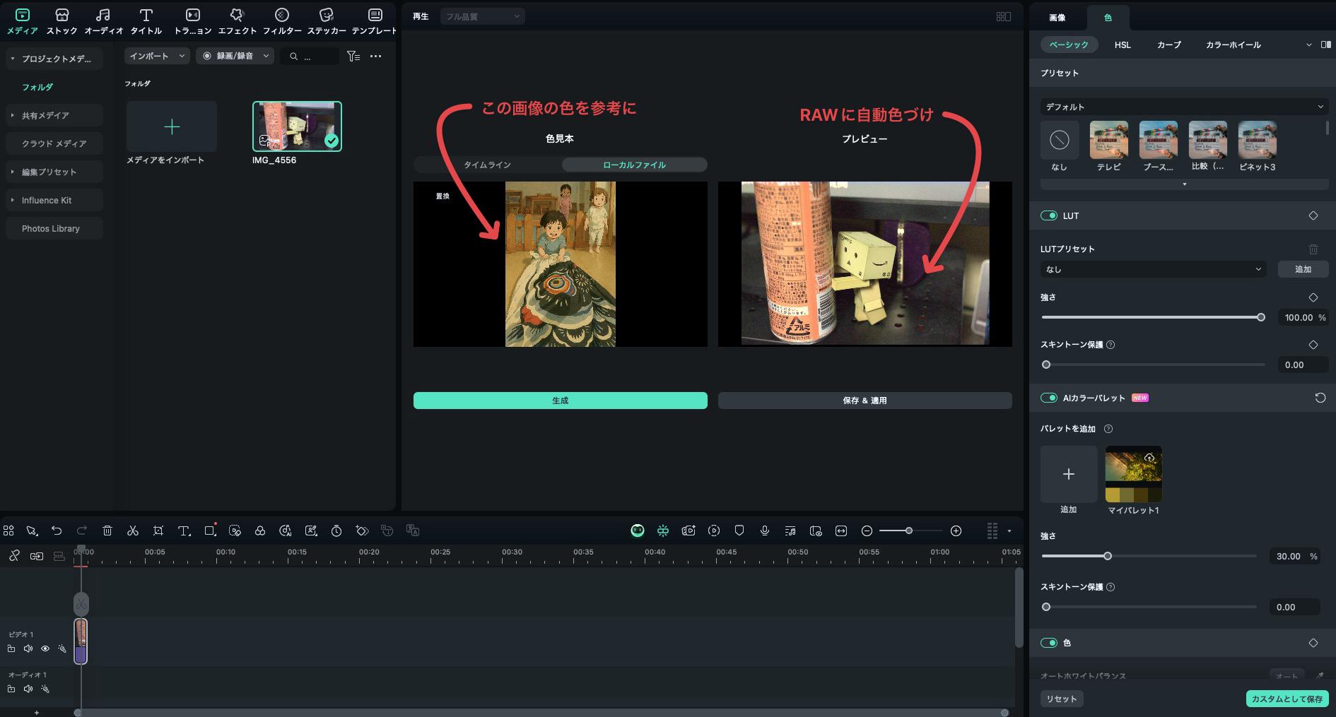
Task: Switch to the HSL tab
Action: [x=1123, y=45]
